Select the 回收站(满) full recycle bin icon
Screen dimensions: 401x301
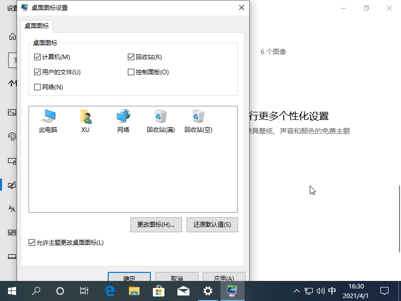[160, 121]
